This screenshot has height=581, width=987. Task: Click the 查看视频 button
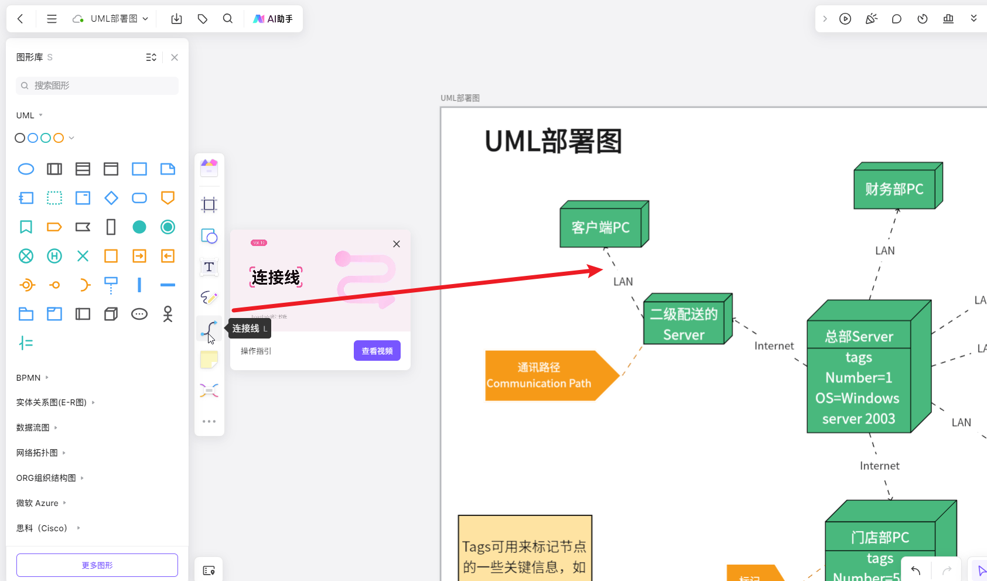(x=377, y=350)
